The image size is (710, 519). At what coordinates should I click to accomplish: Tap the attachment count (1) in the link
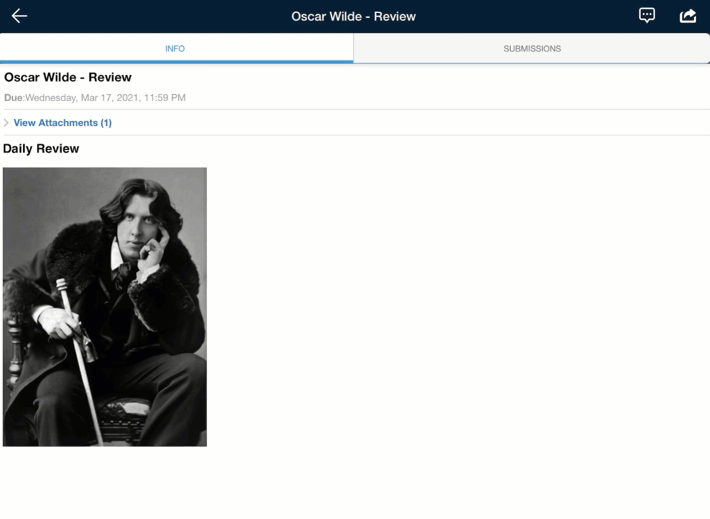(106, 123)
